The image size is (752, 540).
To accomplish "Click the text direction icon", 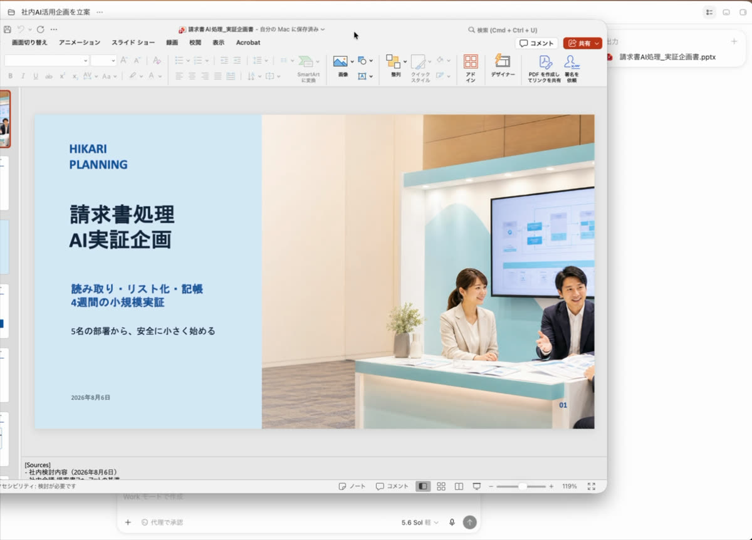I will click(x=252, y=76).
